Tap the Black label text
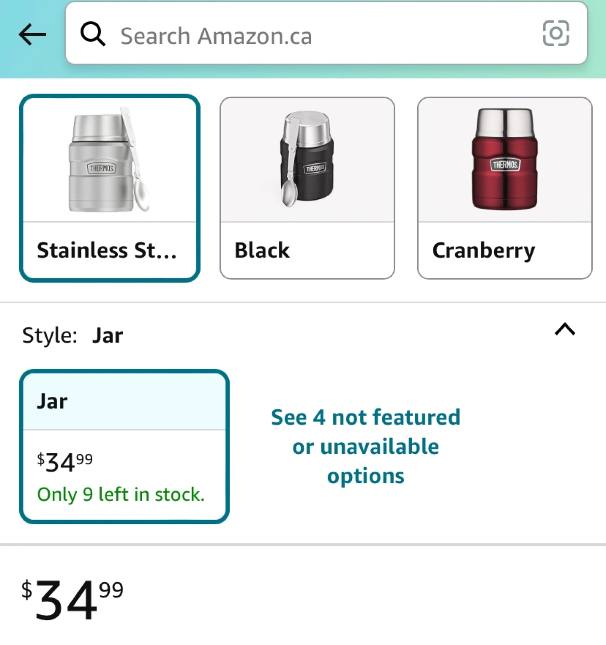This screenshot has width=606, height=645. coord(262,250)
